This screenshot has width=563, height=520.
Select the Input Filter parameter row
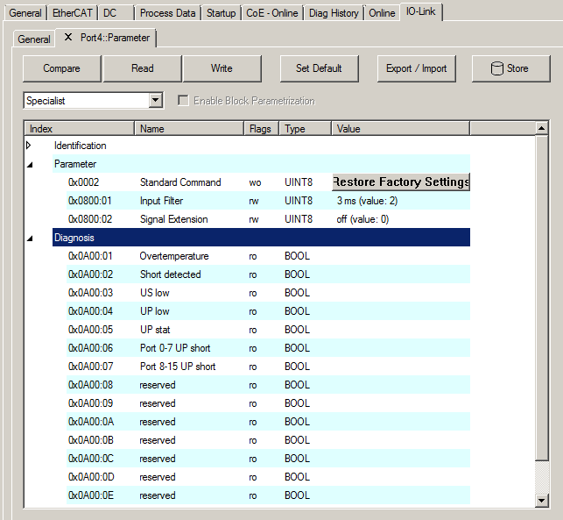[x=269, y=201]
